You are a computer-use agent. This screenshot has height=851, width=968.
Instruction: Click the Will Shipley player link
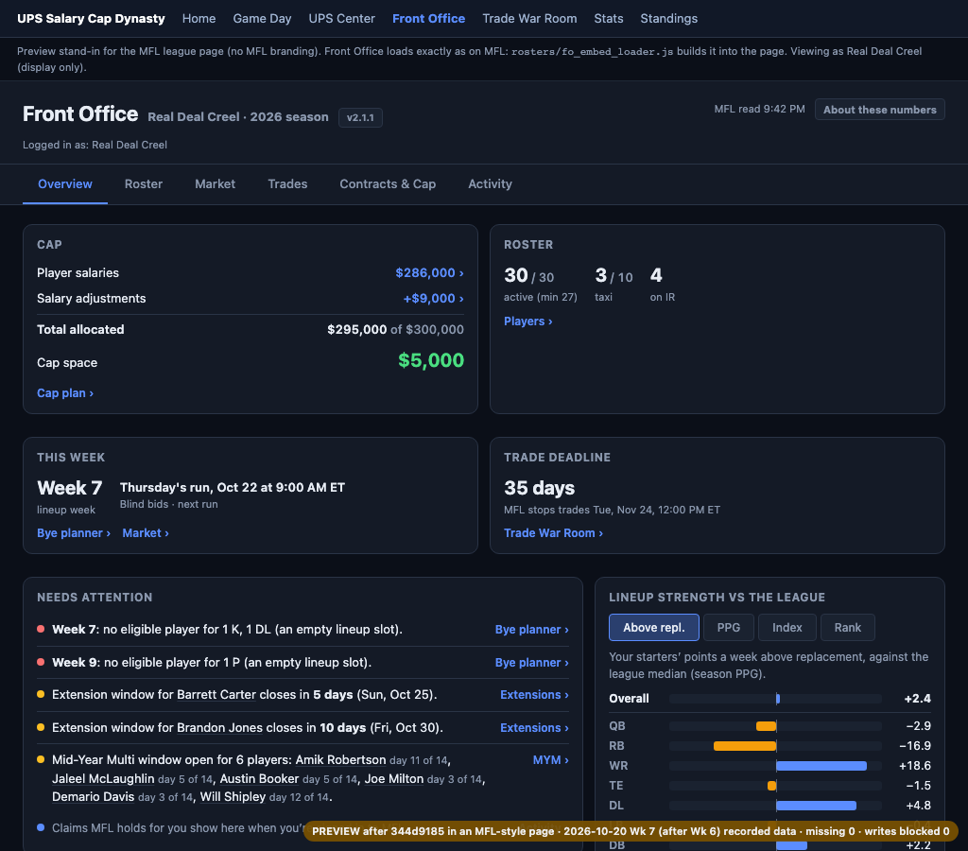coord(233,797)
